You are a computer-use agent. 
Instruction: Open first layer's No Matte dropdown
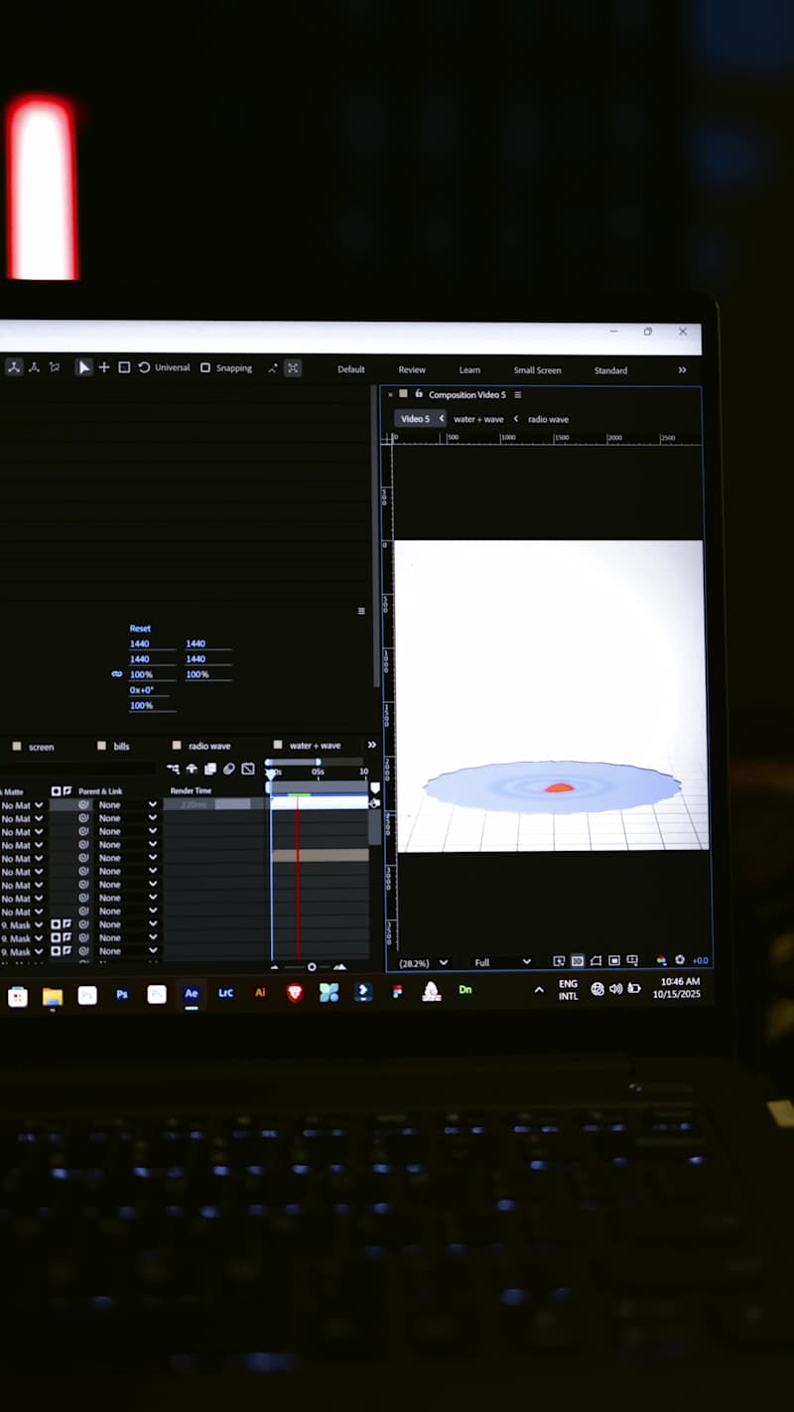pos(22,805)
